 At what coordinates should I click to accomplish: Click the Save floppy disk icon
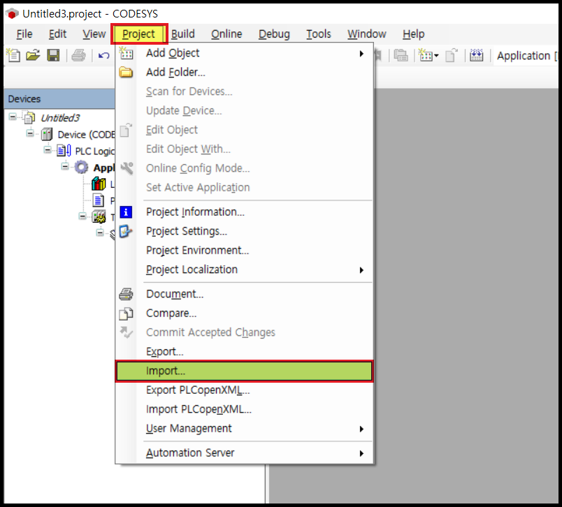[x=53, y=55]
